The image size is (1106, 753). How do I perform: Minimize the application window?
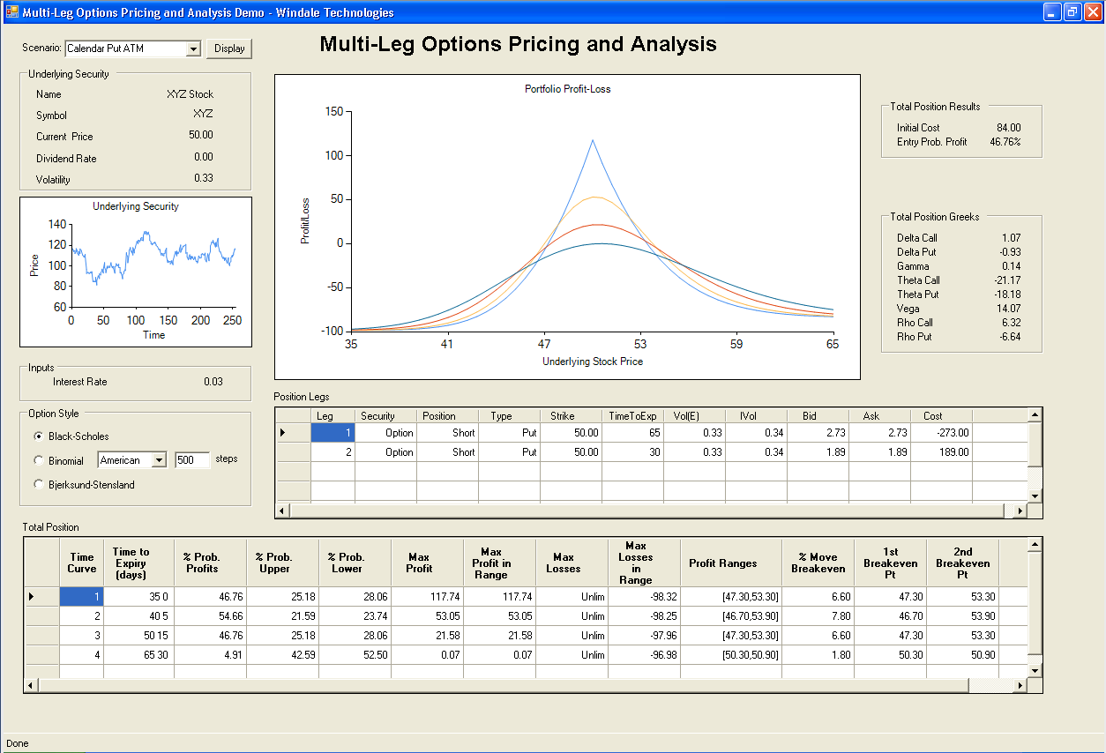pyautogui.click(x=1052, y=11)
